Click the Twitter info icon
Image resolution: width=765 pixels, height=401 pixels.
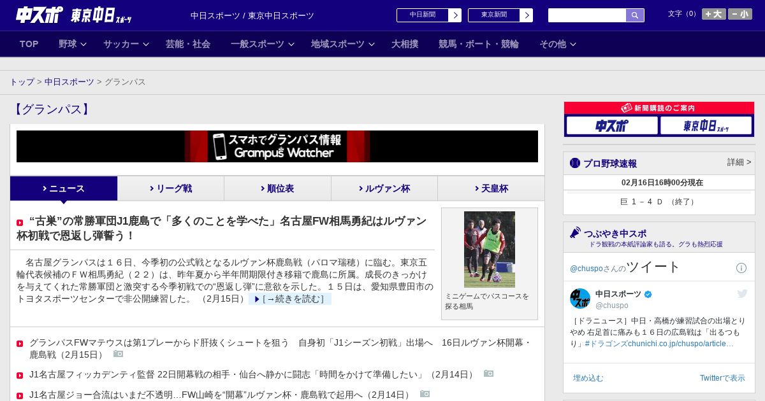[x=741, y=268]
